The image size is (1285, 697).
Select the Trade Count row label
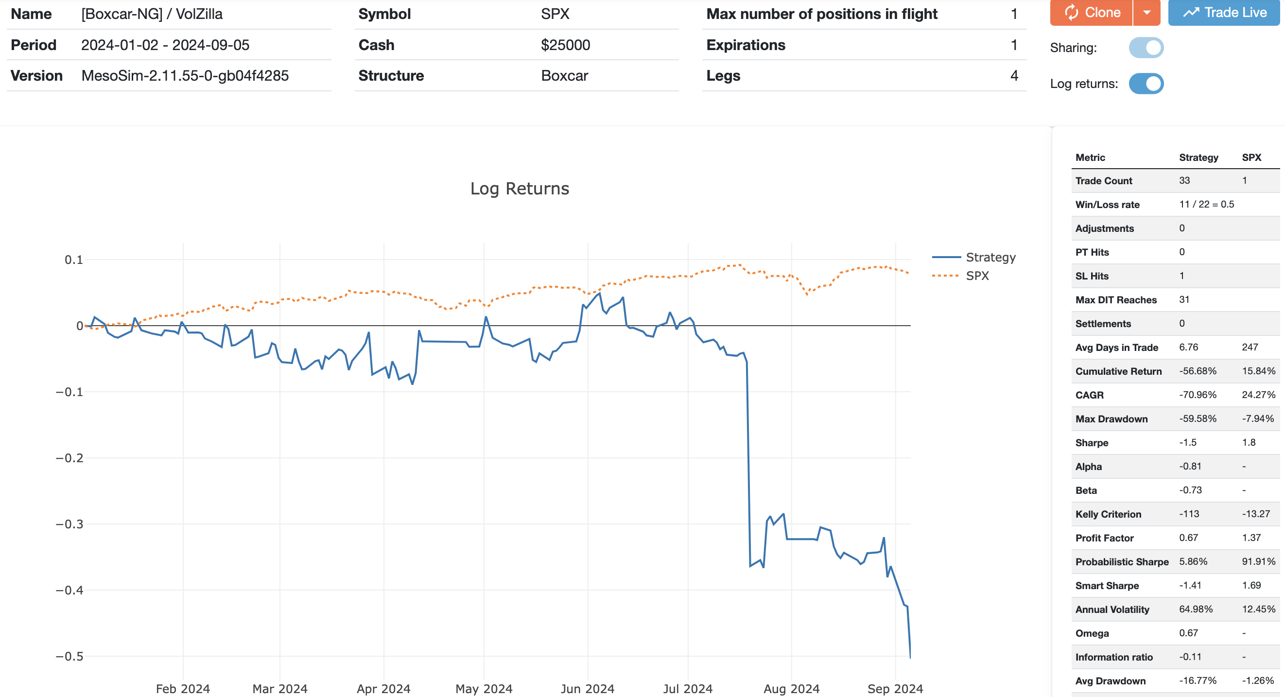1103,181
